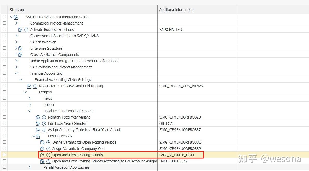Click execute icon for Define Variants for Open Posting Periods
This screenshot has height=171, width=309.
48,143
